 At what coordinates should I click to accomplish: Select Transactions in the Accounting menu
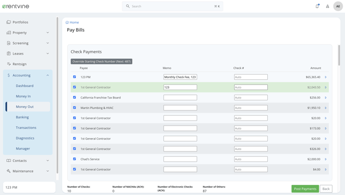[26, 127]
